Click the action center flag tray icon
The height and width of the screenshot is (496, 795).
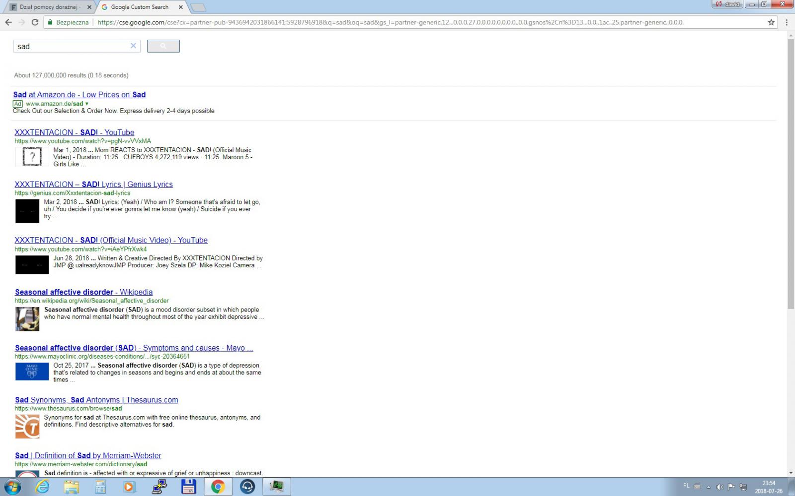(731, 487)
